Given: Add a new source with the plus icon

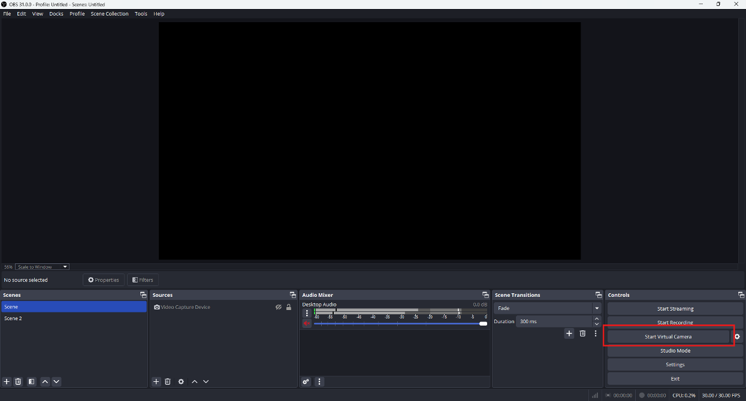Looking at the screenshot, I should 156,381.
